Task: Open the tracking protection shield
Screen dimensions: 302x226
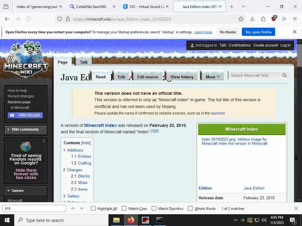Action: (60, 19)
